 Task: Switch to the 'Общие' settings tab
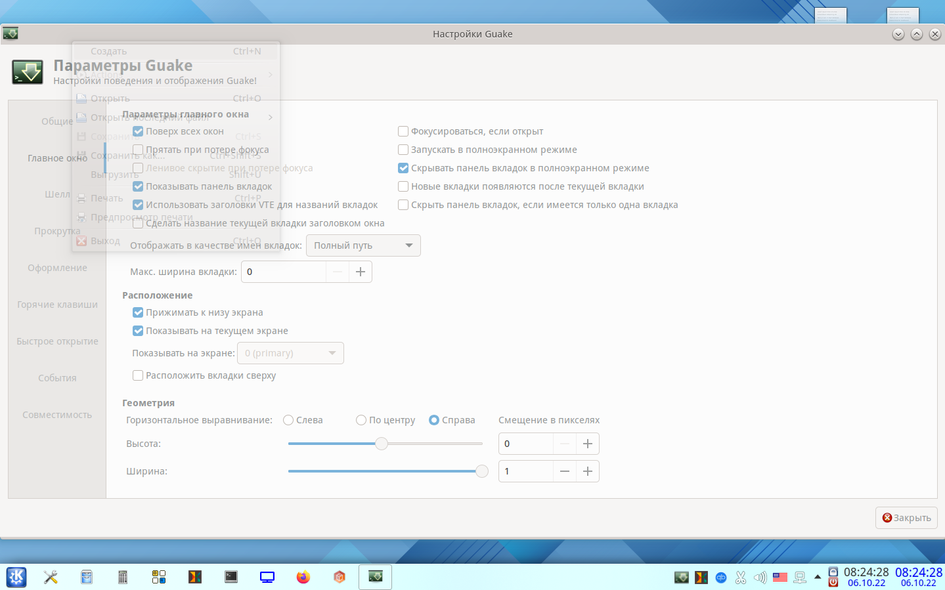tap(57, 121)
